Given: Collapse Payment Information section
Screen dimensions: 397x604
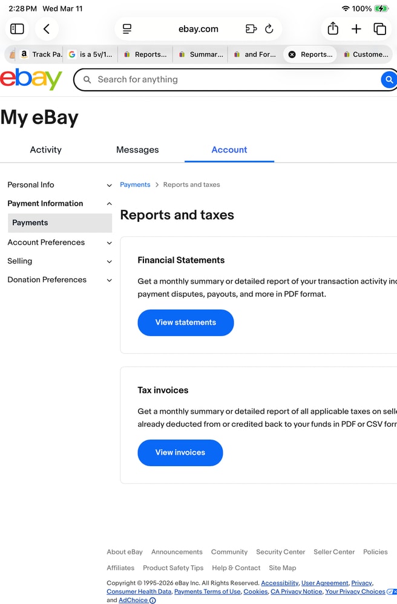Looking at the screenshot, I should tap(60, 203).
